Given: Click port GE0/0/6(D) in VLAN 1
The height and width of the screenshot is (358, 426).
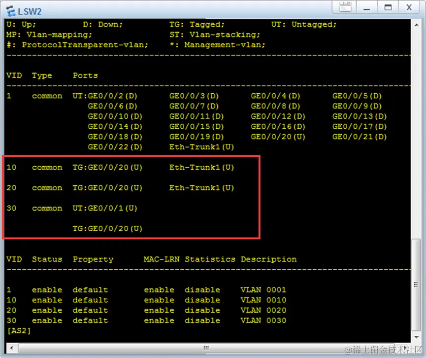Looking at the screenshot, I should (x=112, y=106).
